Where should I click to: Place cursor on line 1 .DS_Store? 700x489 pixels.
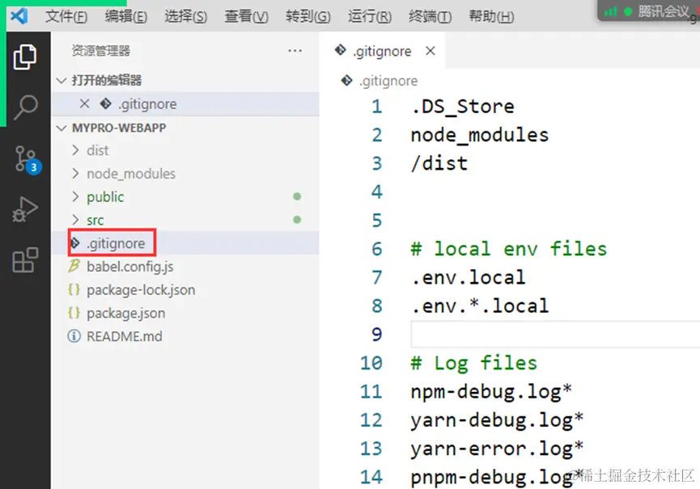pos(463,107)
